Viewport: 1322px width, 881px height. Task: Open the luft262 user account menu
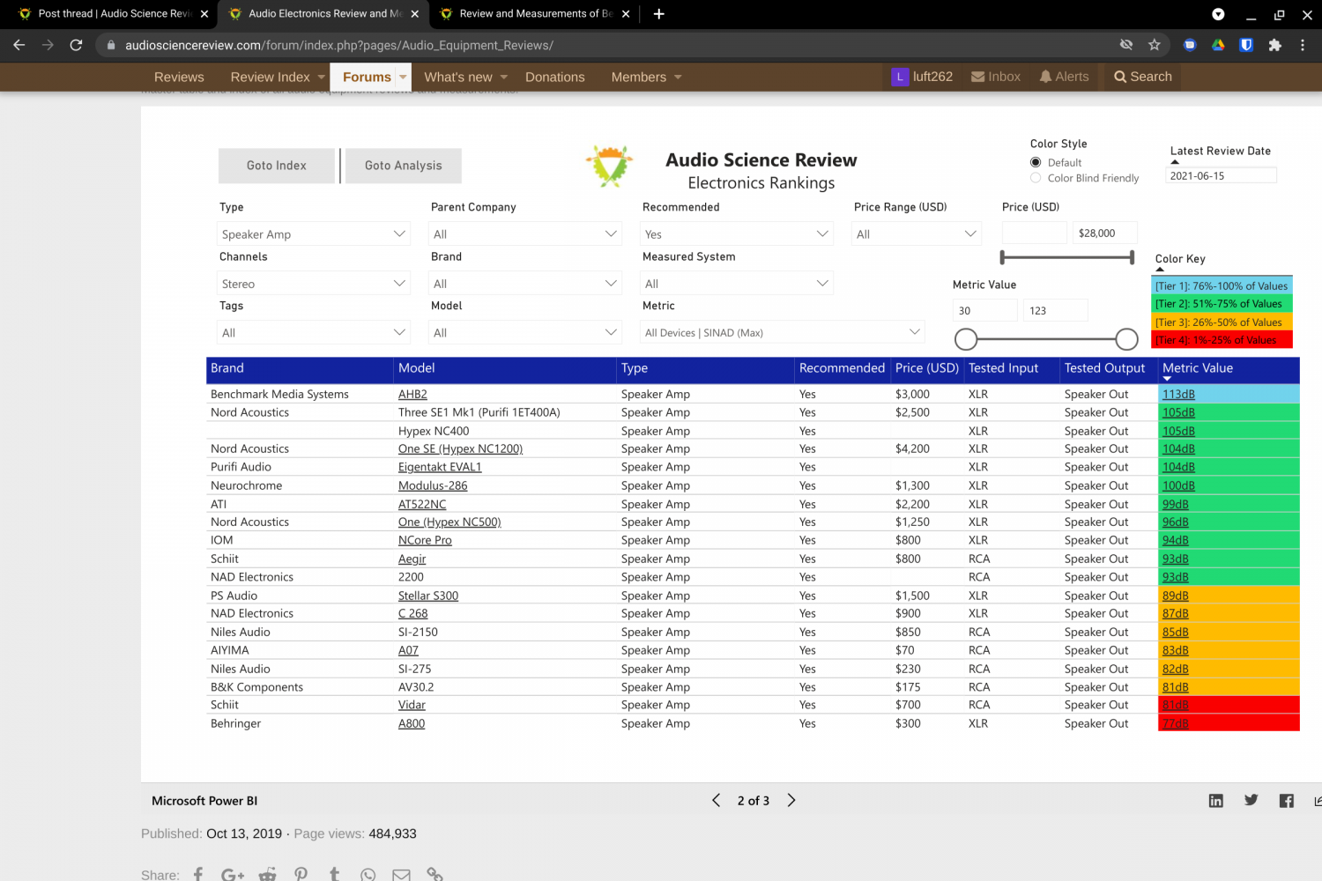point(922,77)
